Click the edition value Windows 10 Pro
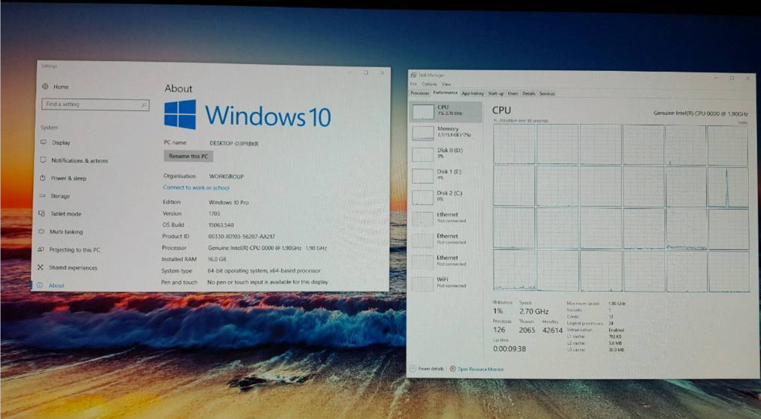This screenshot has height=419, width=761. pyautogui.click(x=229, y=202)
